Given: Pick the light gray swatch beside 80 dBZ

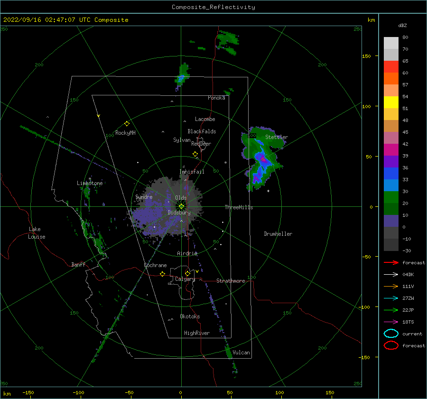Looking at the screenshot, I should tap(391, 43).
